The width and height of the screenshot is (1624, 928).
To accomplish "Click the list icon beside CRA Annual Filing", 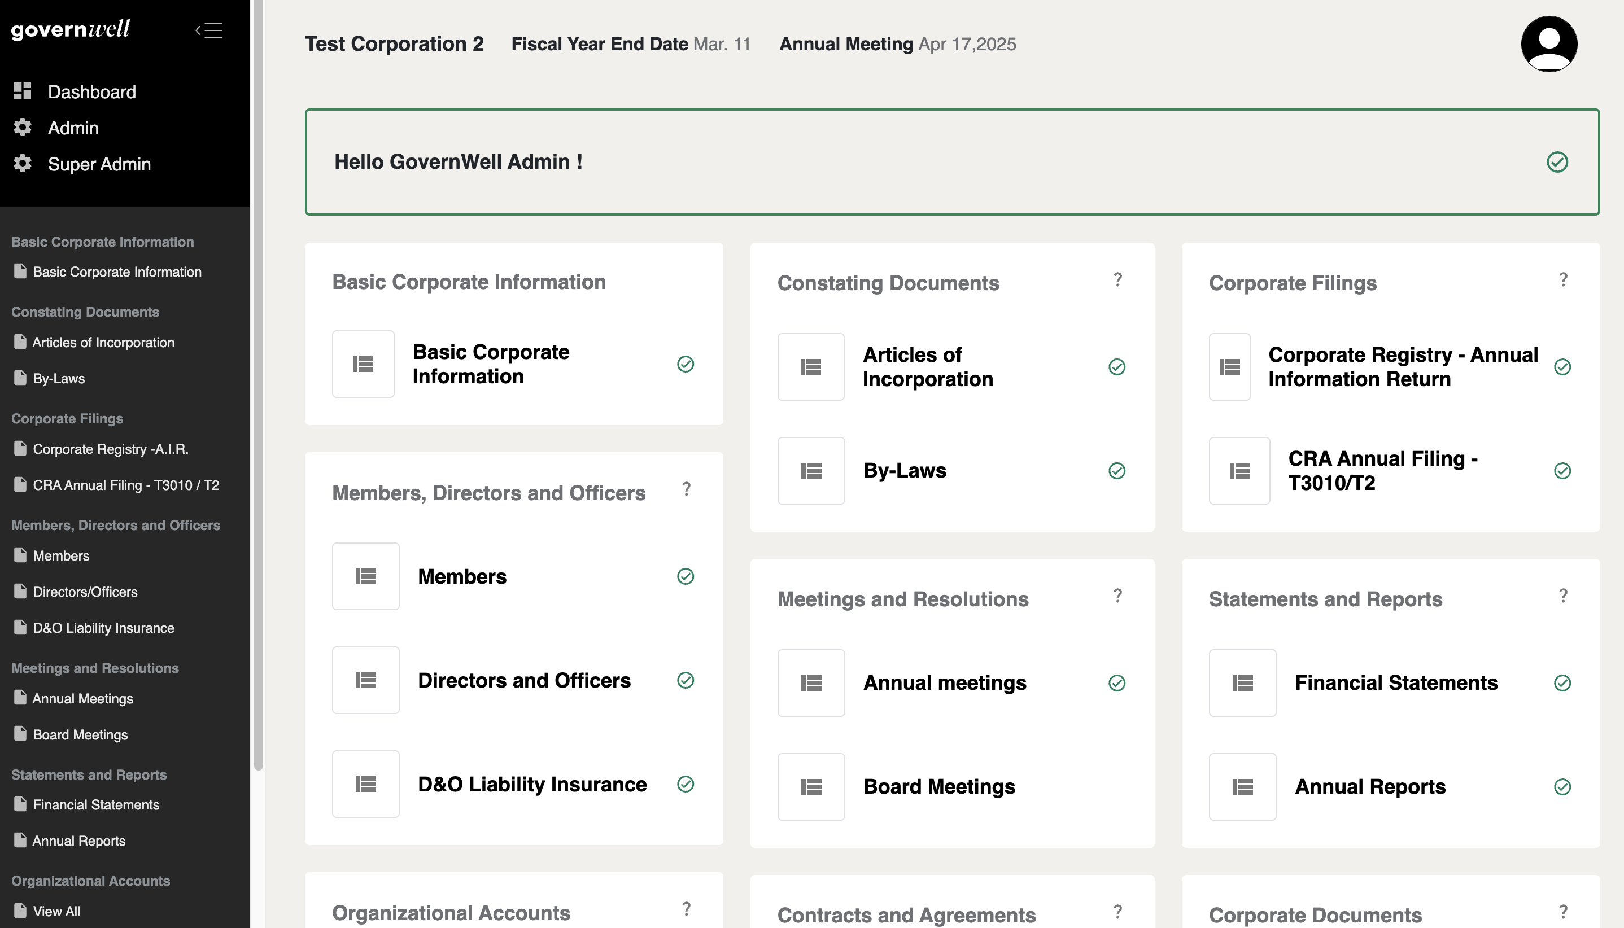I will click(1239, 470).
